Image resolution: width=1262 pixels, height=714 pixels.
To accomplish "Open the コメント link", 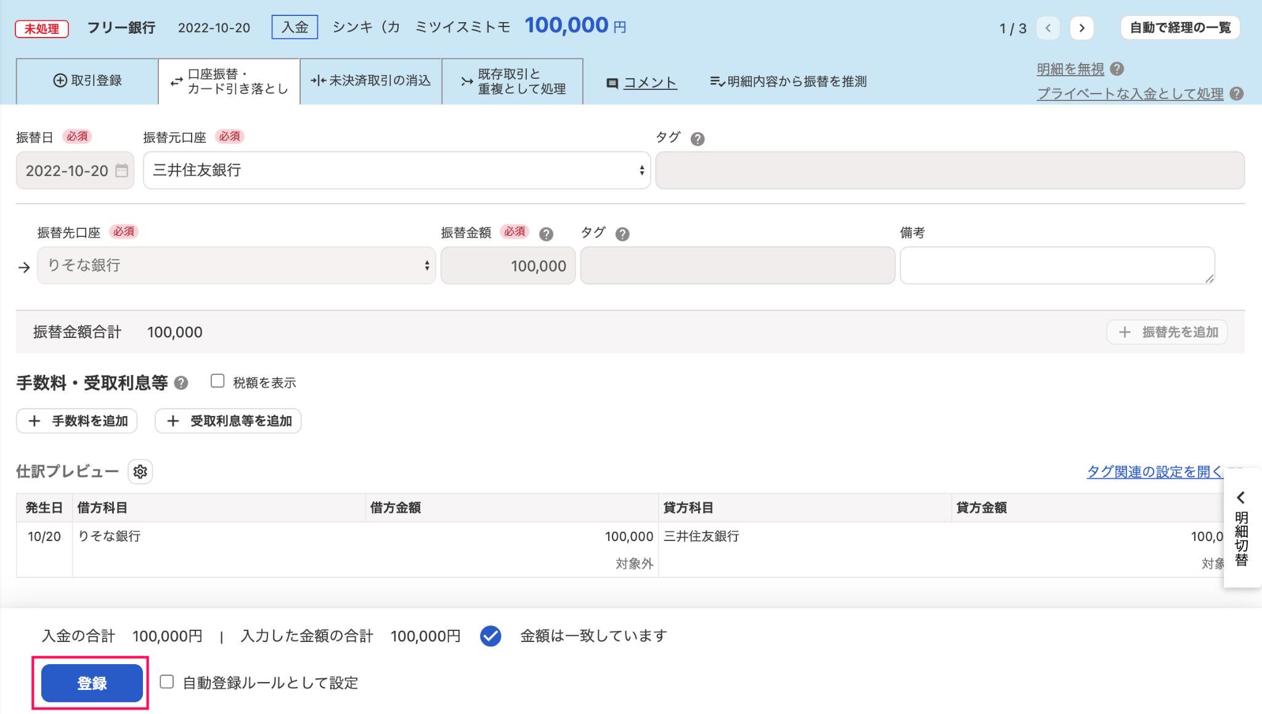I will coord(641,82).
